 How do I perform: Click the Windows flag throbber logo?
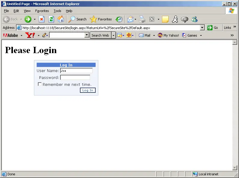pyautogui.click(x=231, y=11)
